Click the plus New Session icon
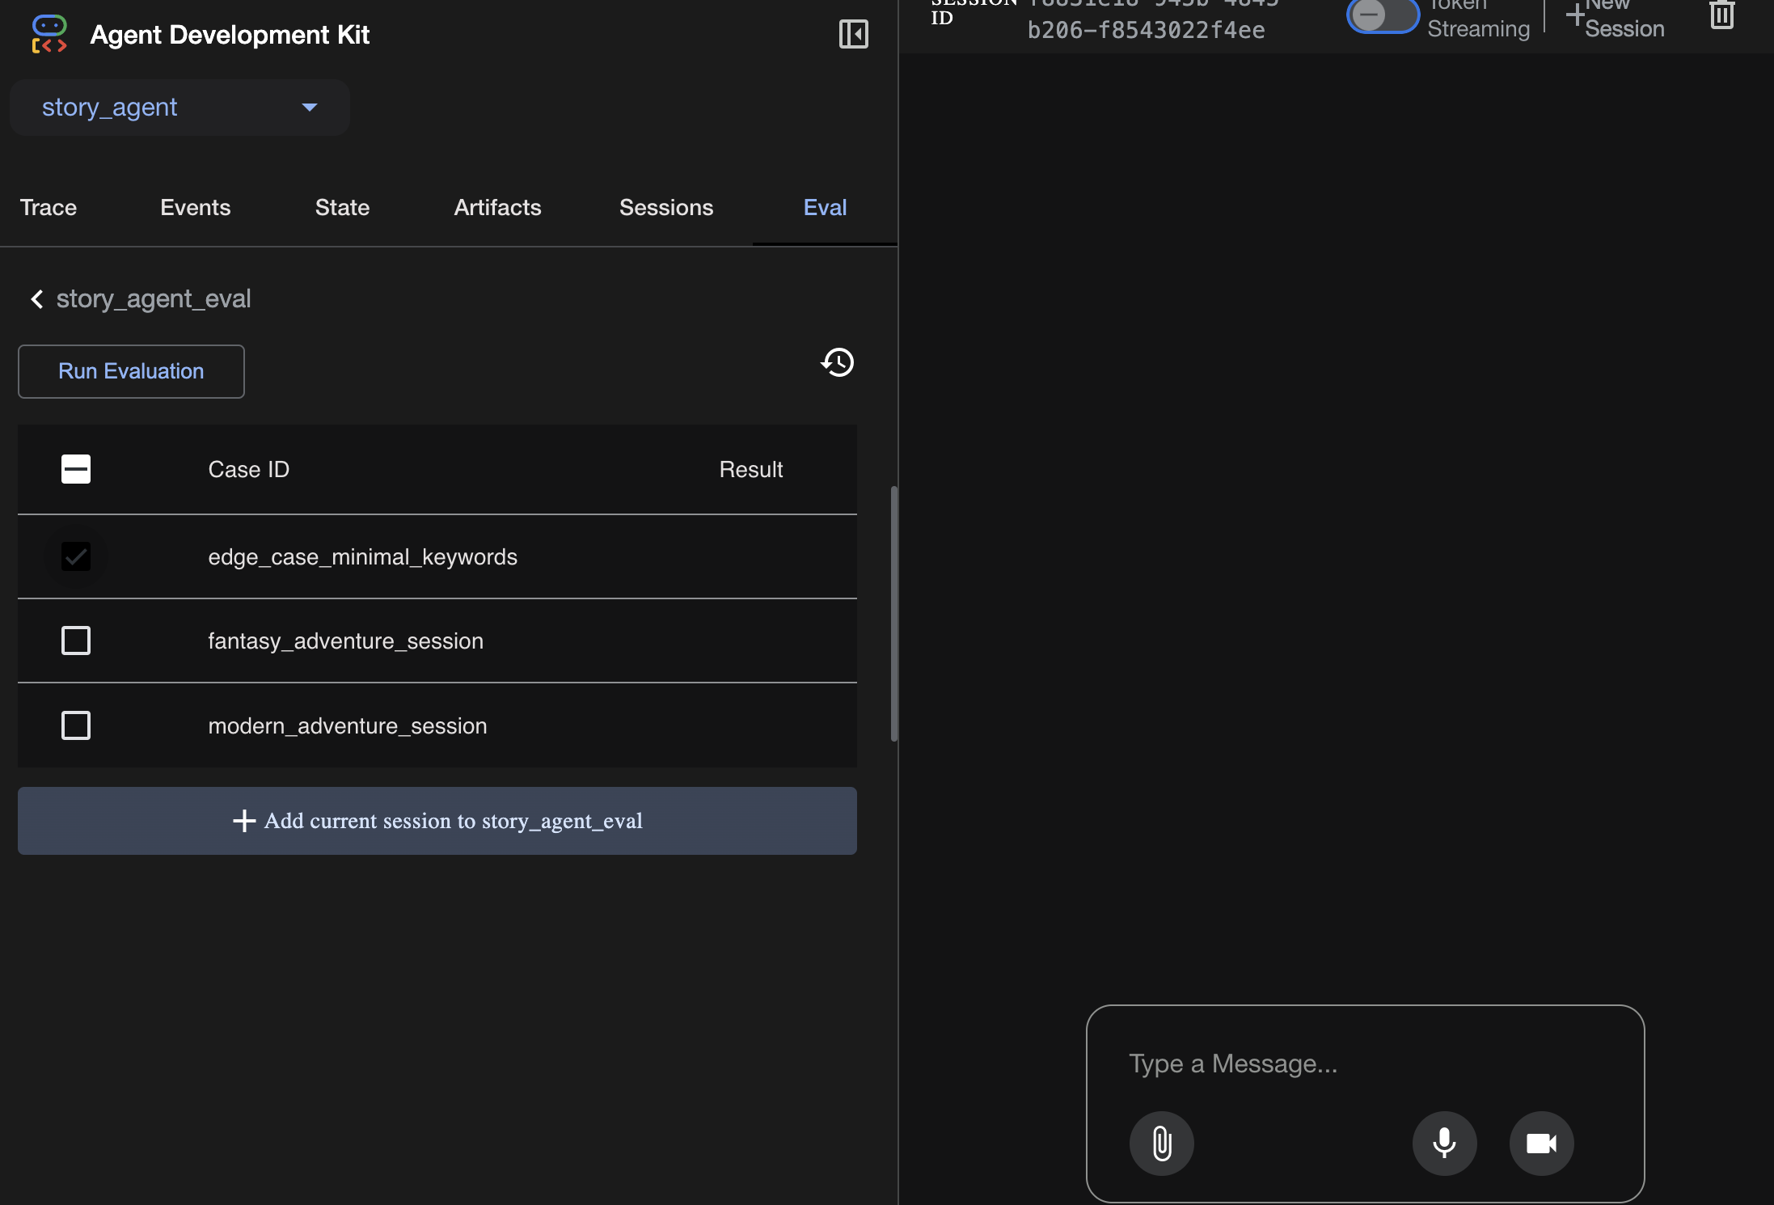 (1575, 15)
